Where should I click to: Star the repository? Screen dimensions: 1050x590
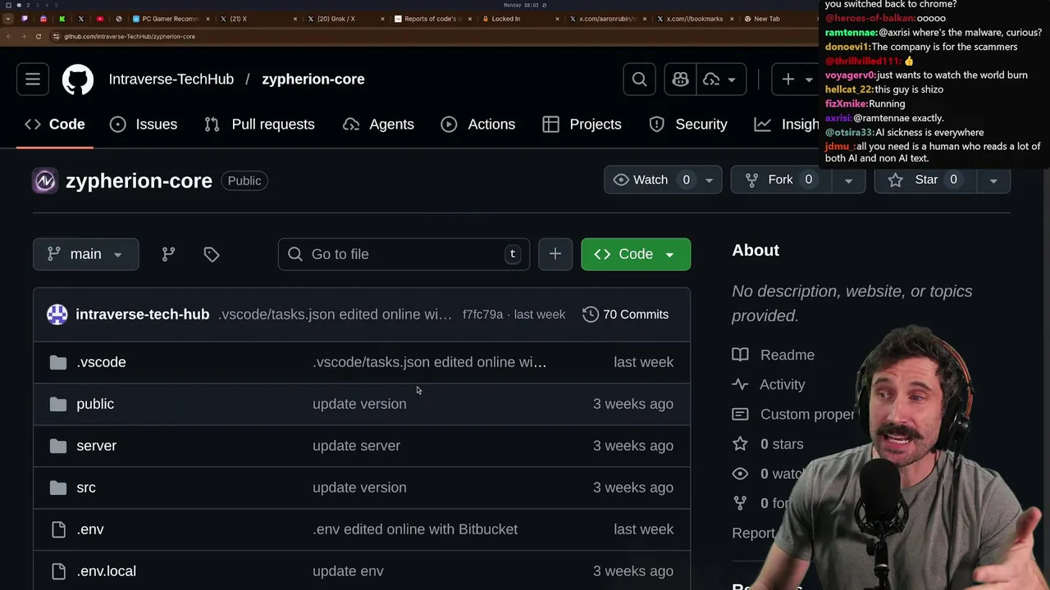(925, 179)
